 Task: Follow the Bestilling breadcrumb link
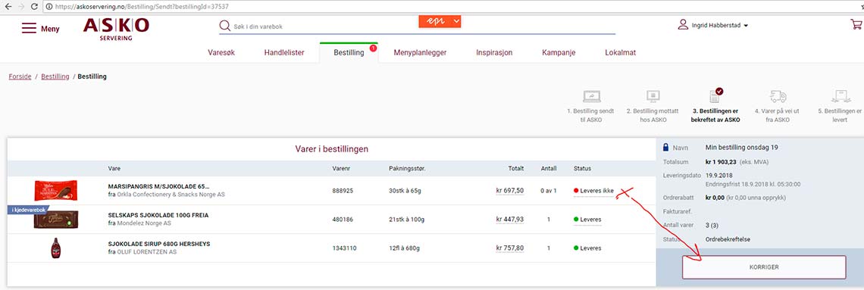click(55, 76)
